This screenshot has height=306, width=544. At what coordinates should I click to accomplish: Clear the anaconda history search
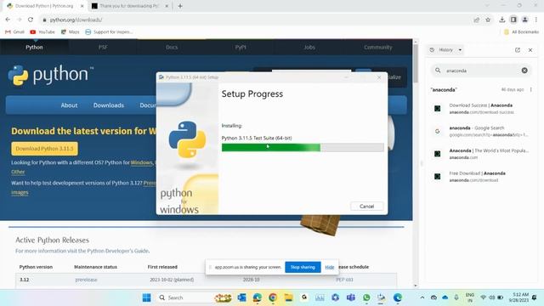point(524,71)
